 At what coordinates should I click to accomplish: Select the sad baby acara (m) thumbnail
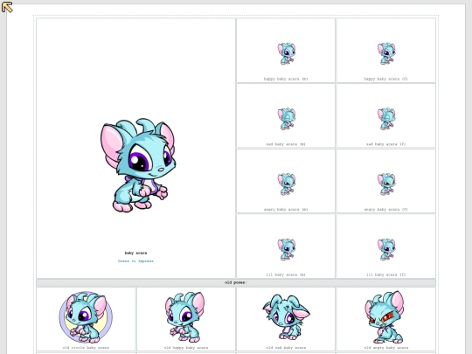point(287,119)
